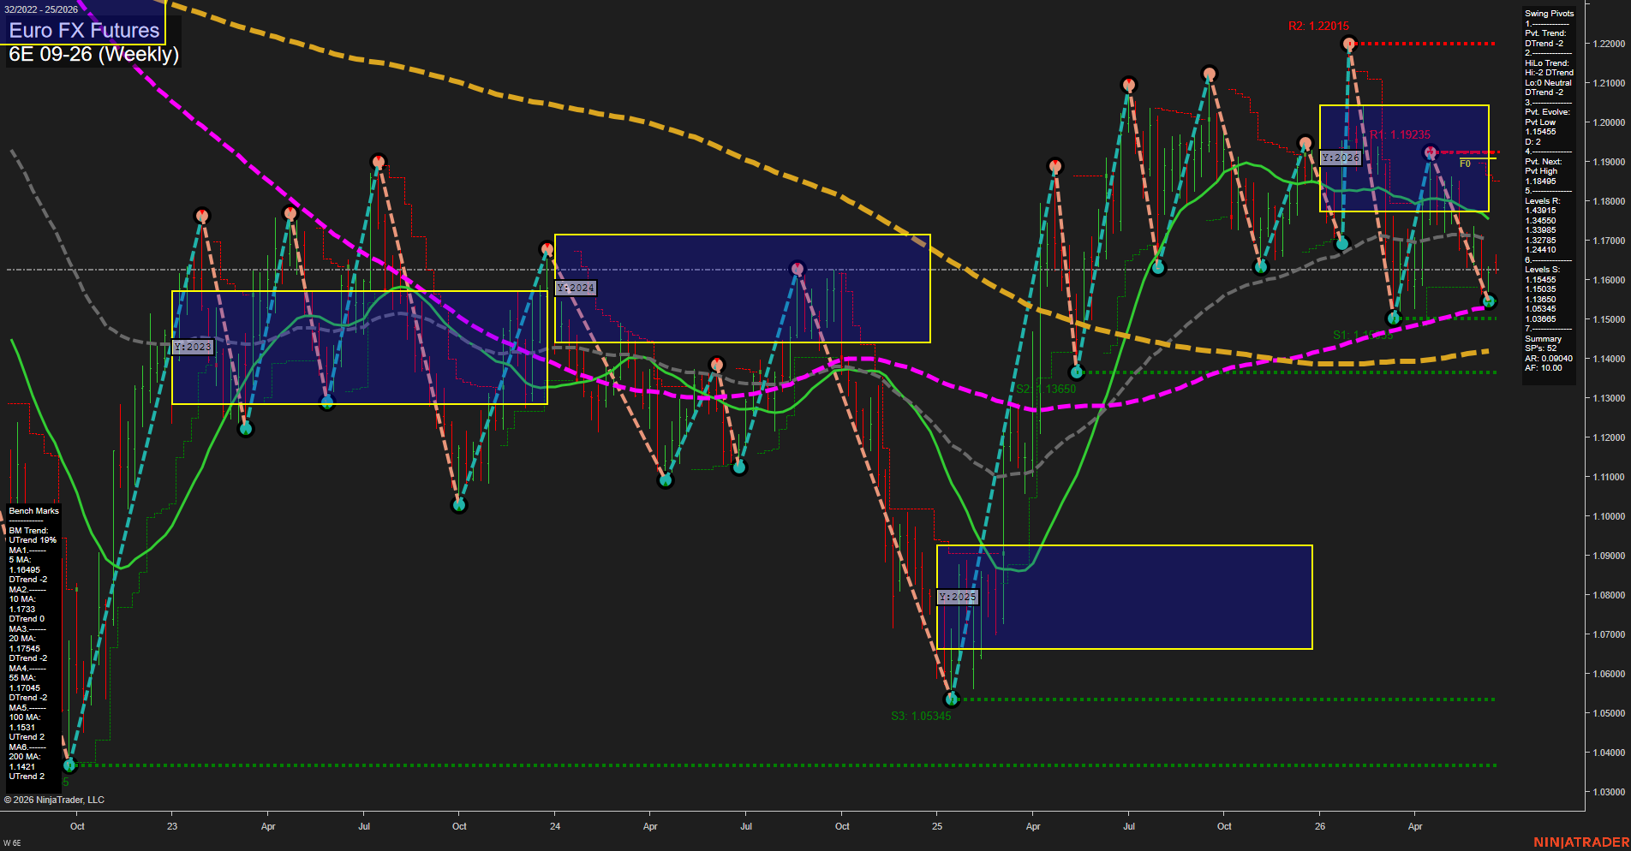The height and width of the screenshot is (851, 1631).
Task: Click the © 2026 NinjaTrader, LLC copyright text
Action: pyautogui.click(x=54, y=800)
